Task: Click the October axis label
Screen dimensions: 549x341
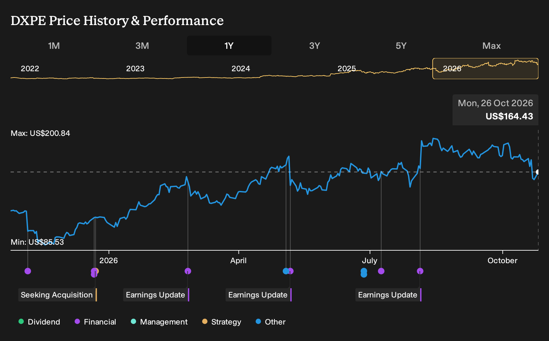Action: pyautogui.click(x=502, y=261)
